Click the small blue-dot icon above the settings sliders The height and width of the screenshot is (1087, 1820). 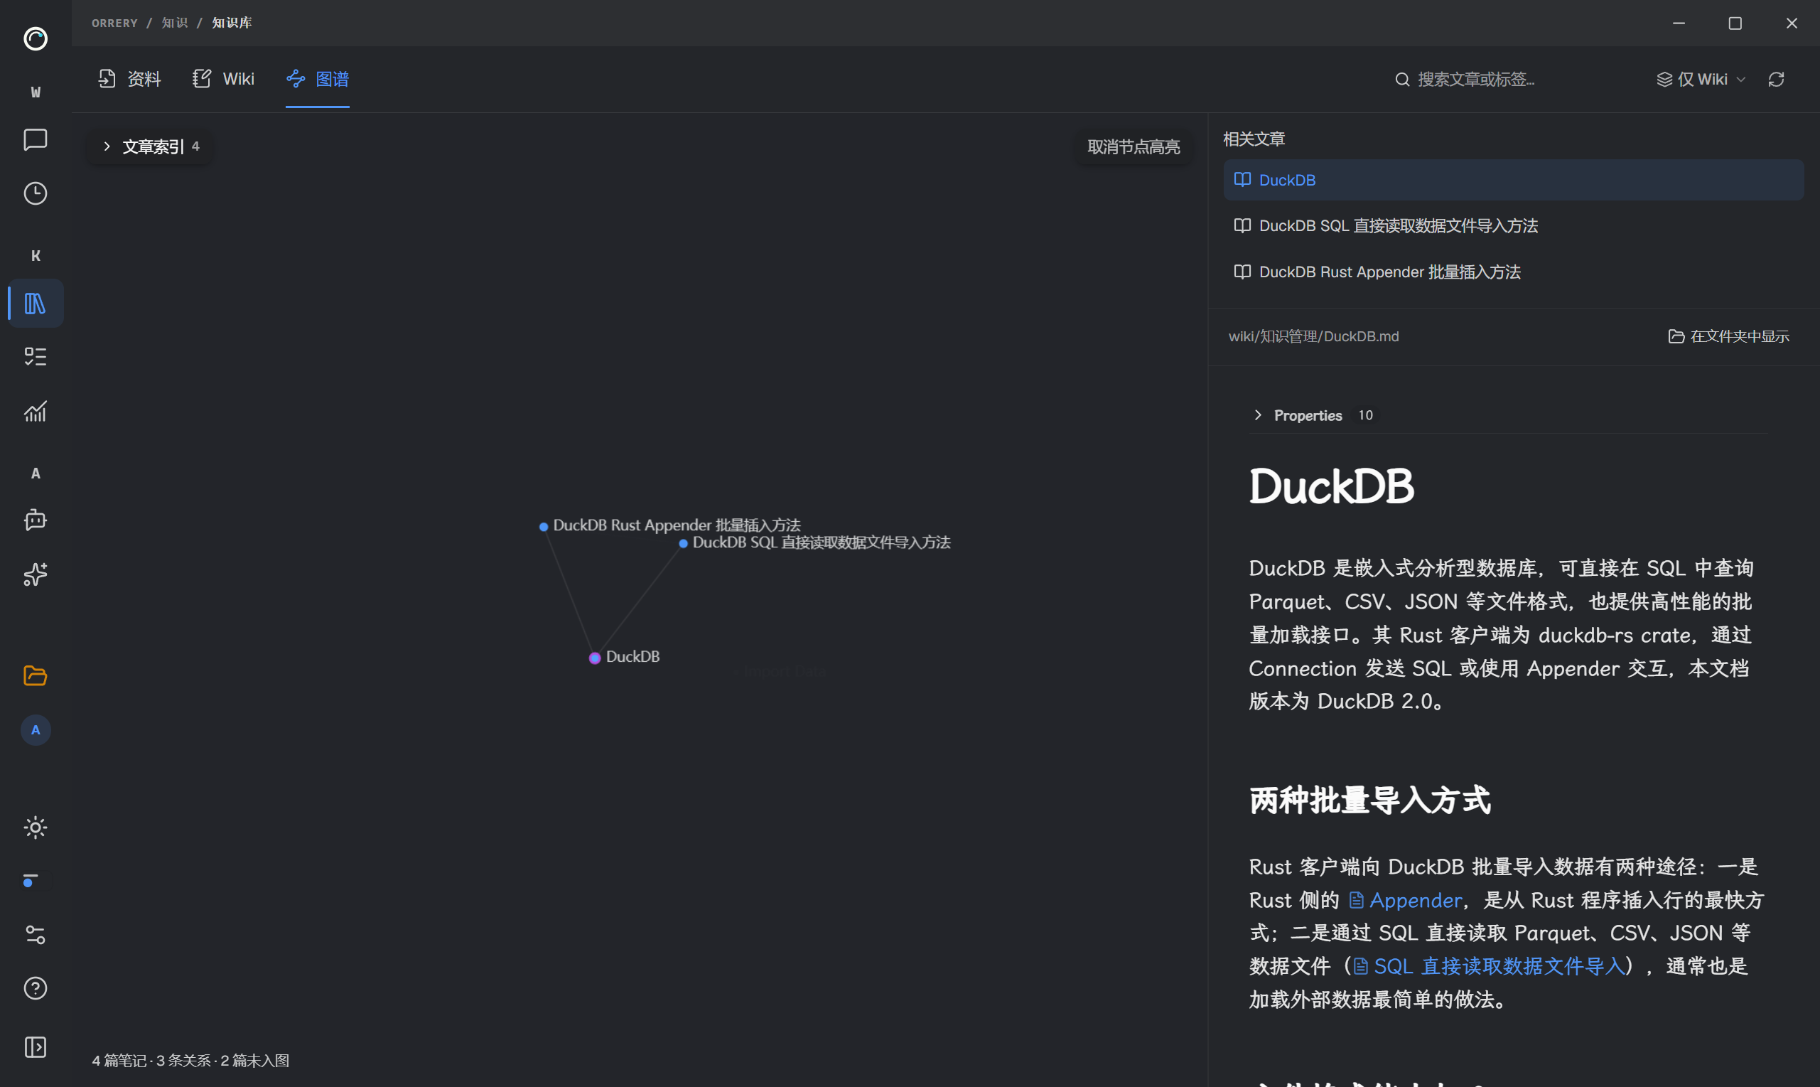[x=31, y=880]
